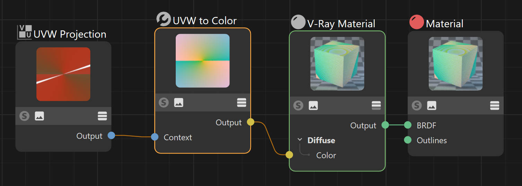Click the image icon on UVW to Color node
The height and width of the screenshot is (186, 522).
(179, 102)
